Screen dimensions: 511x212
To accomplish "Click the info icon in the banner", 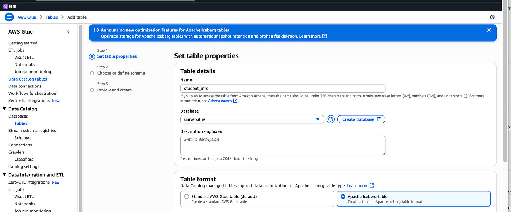I will pos(96,30).
